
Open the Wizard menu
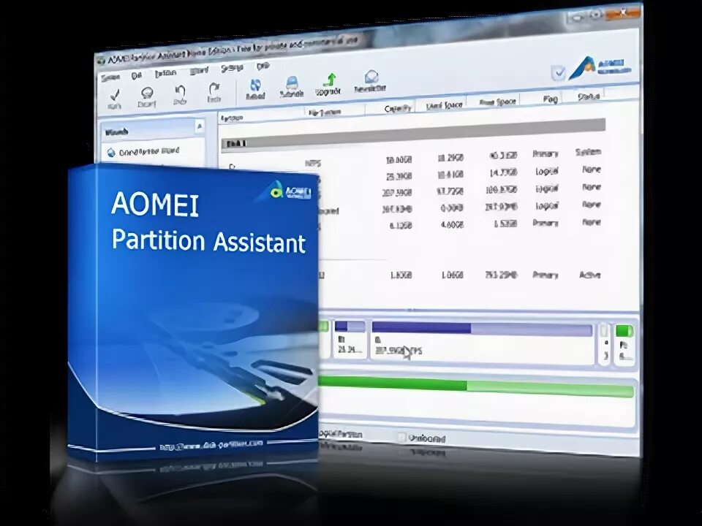point(199,71)
